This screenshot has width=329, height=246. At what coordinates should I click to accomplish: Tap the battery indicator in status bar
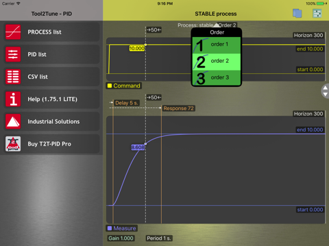pos(321,3)
